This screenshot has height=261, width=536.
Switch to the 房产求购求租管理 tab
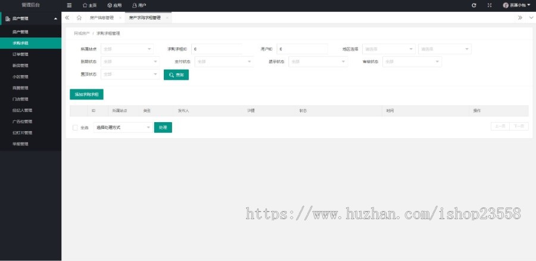pyautogui.click(x=145, y=18)
